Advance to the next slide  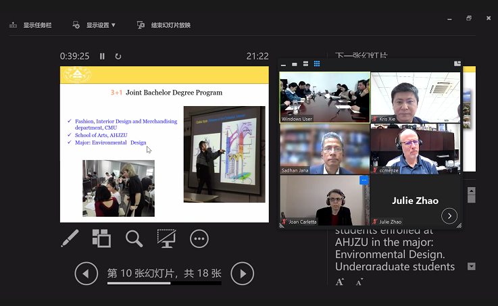(243, 274)
